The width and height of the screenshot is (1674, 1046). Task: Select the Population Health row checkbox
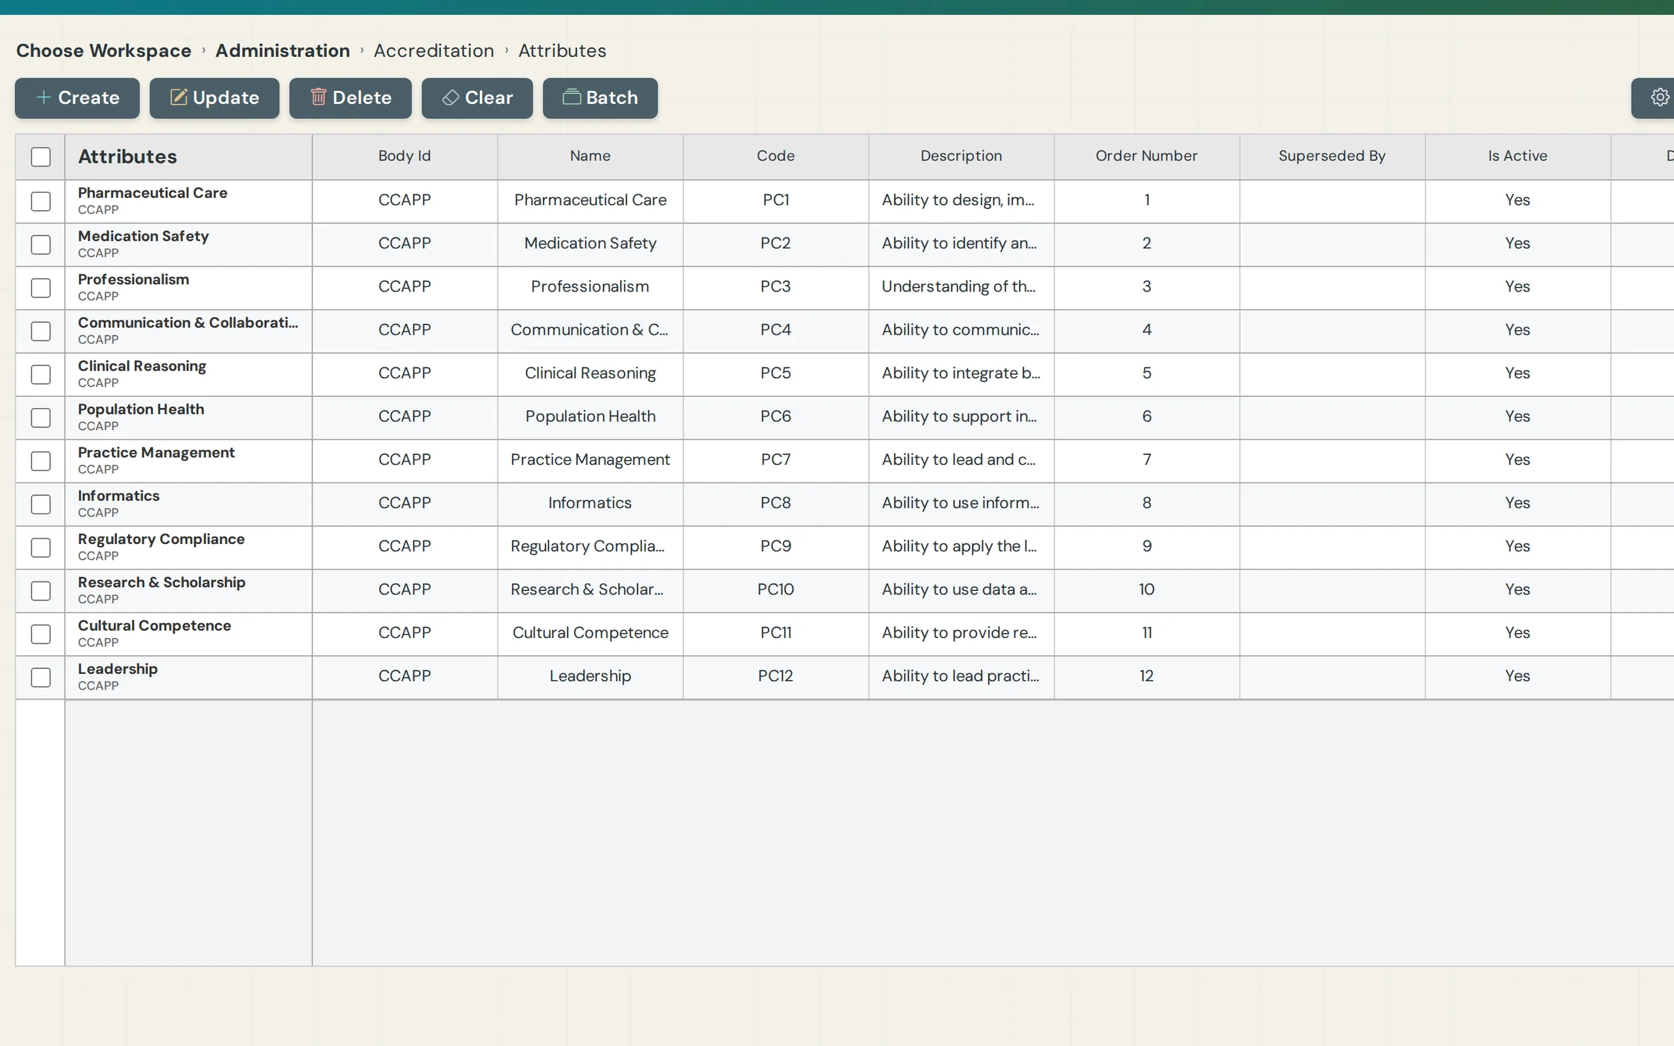41,418
